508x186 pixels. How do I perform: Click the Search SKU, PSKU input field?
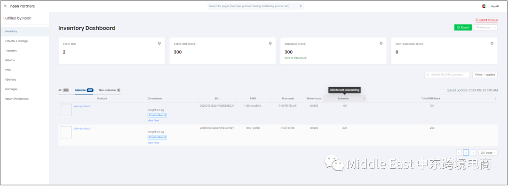[x=447, y=74]
